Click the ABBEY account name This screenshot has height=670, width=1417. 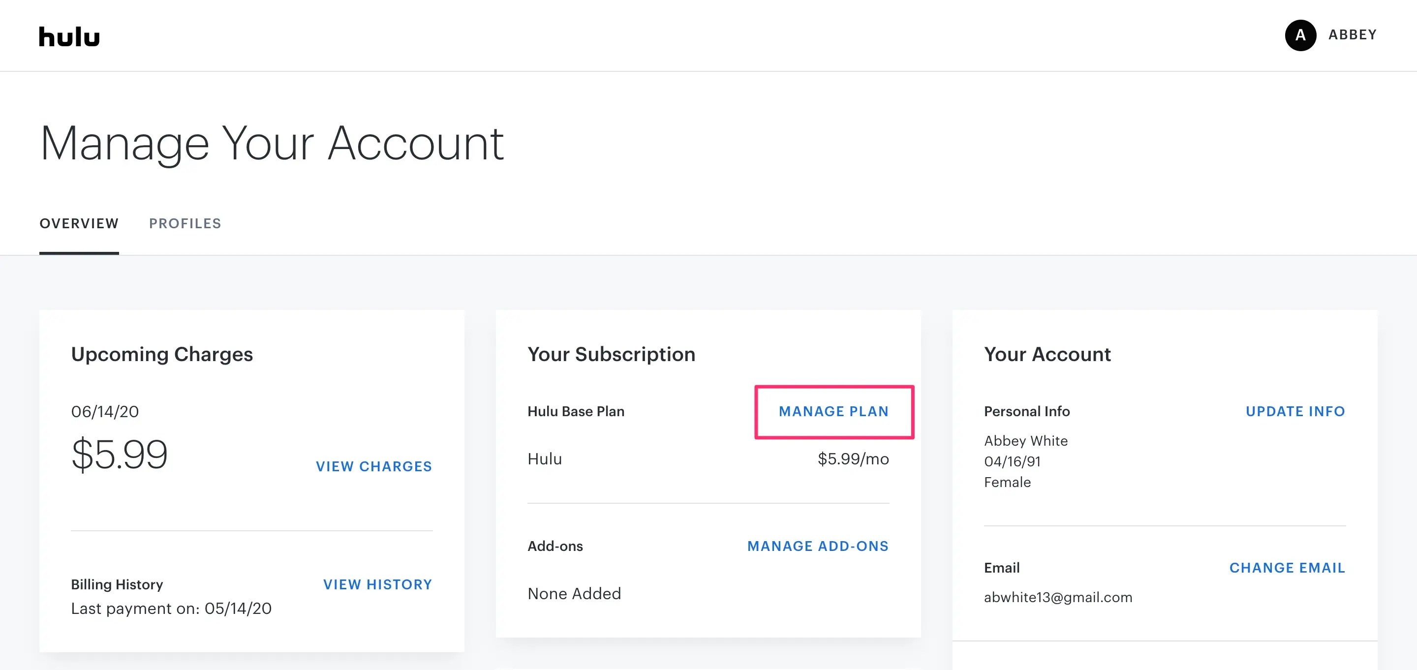click(1353, 34)
